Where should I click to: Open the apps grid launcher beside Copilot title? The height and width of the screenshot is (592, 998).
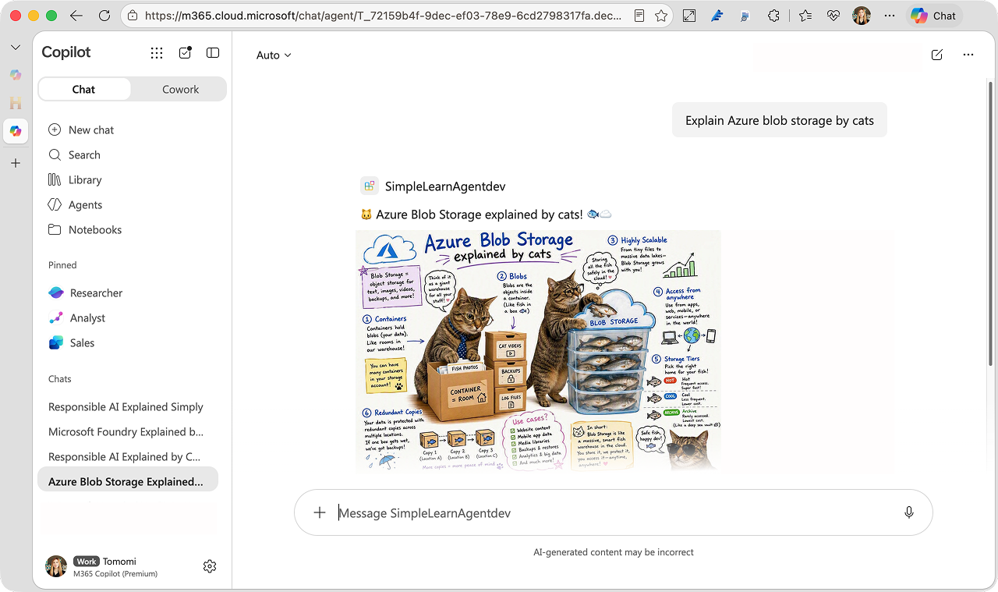click(x=157, y=53)
